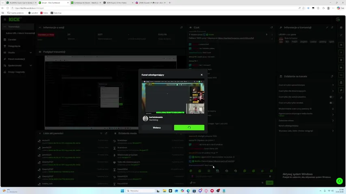Click the profile avatar top right

(x=338, y=19)
